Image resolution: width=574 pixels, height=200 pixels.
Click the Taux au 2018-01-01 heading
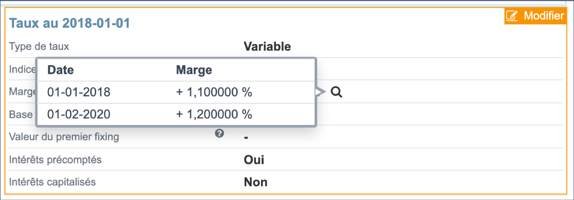[x=70, y=24]
